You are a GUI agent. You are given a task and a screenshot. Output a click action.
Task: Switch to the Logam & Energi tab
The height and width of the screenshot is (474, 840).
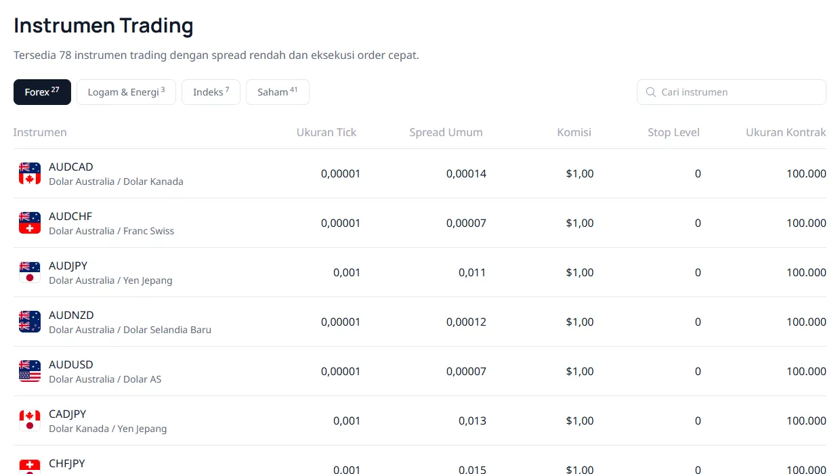point(126,92)
